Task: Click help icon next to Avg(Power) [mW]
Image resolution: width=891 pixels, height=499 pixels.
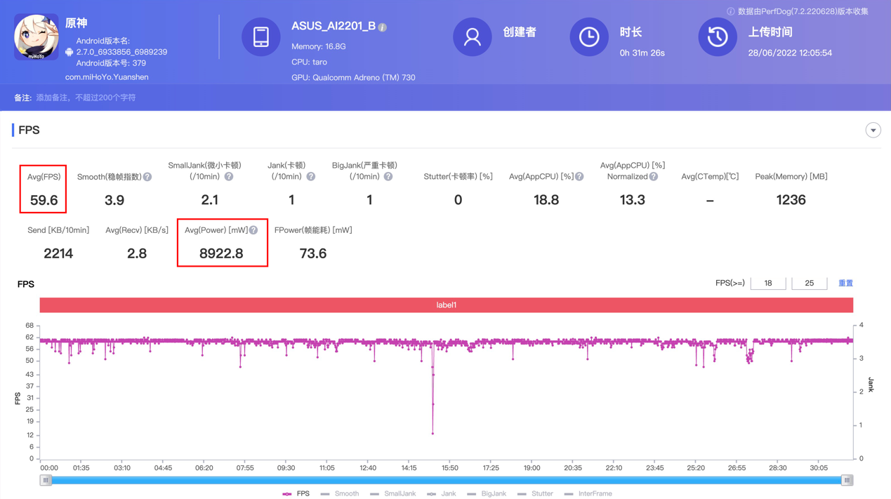Action: pos(253,230)
